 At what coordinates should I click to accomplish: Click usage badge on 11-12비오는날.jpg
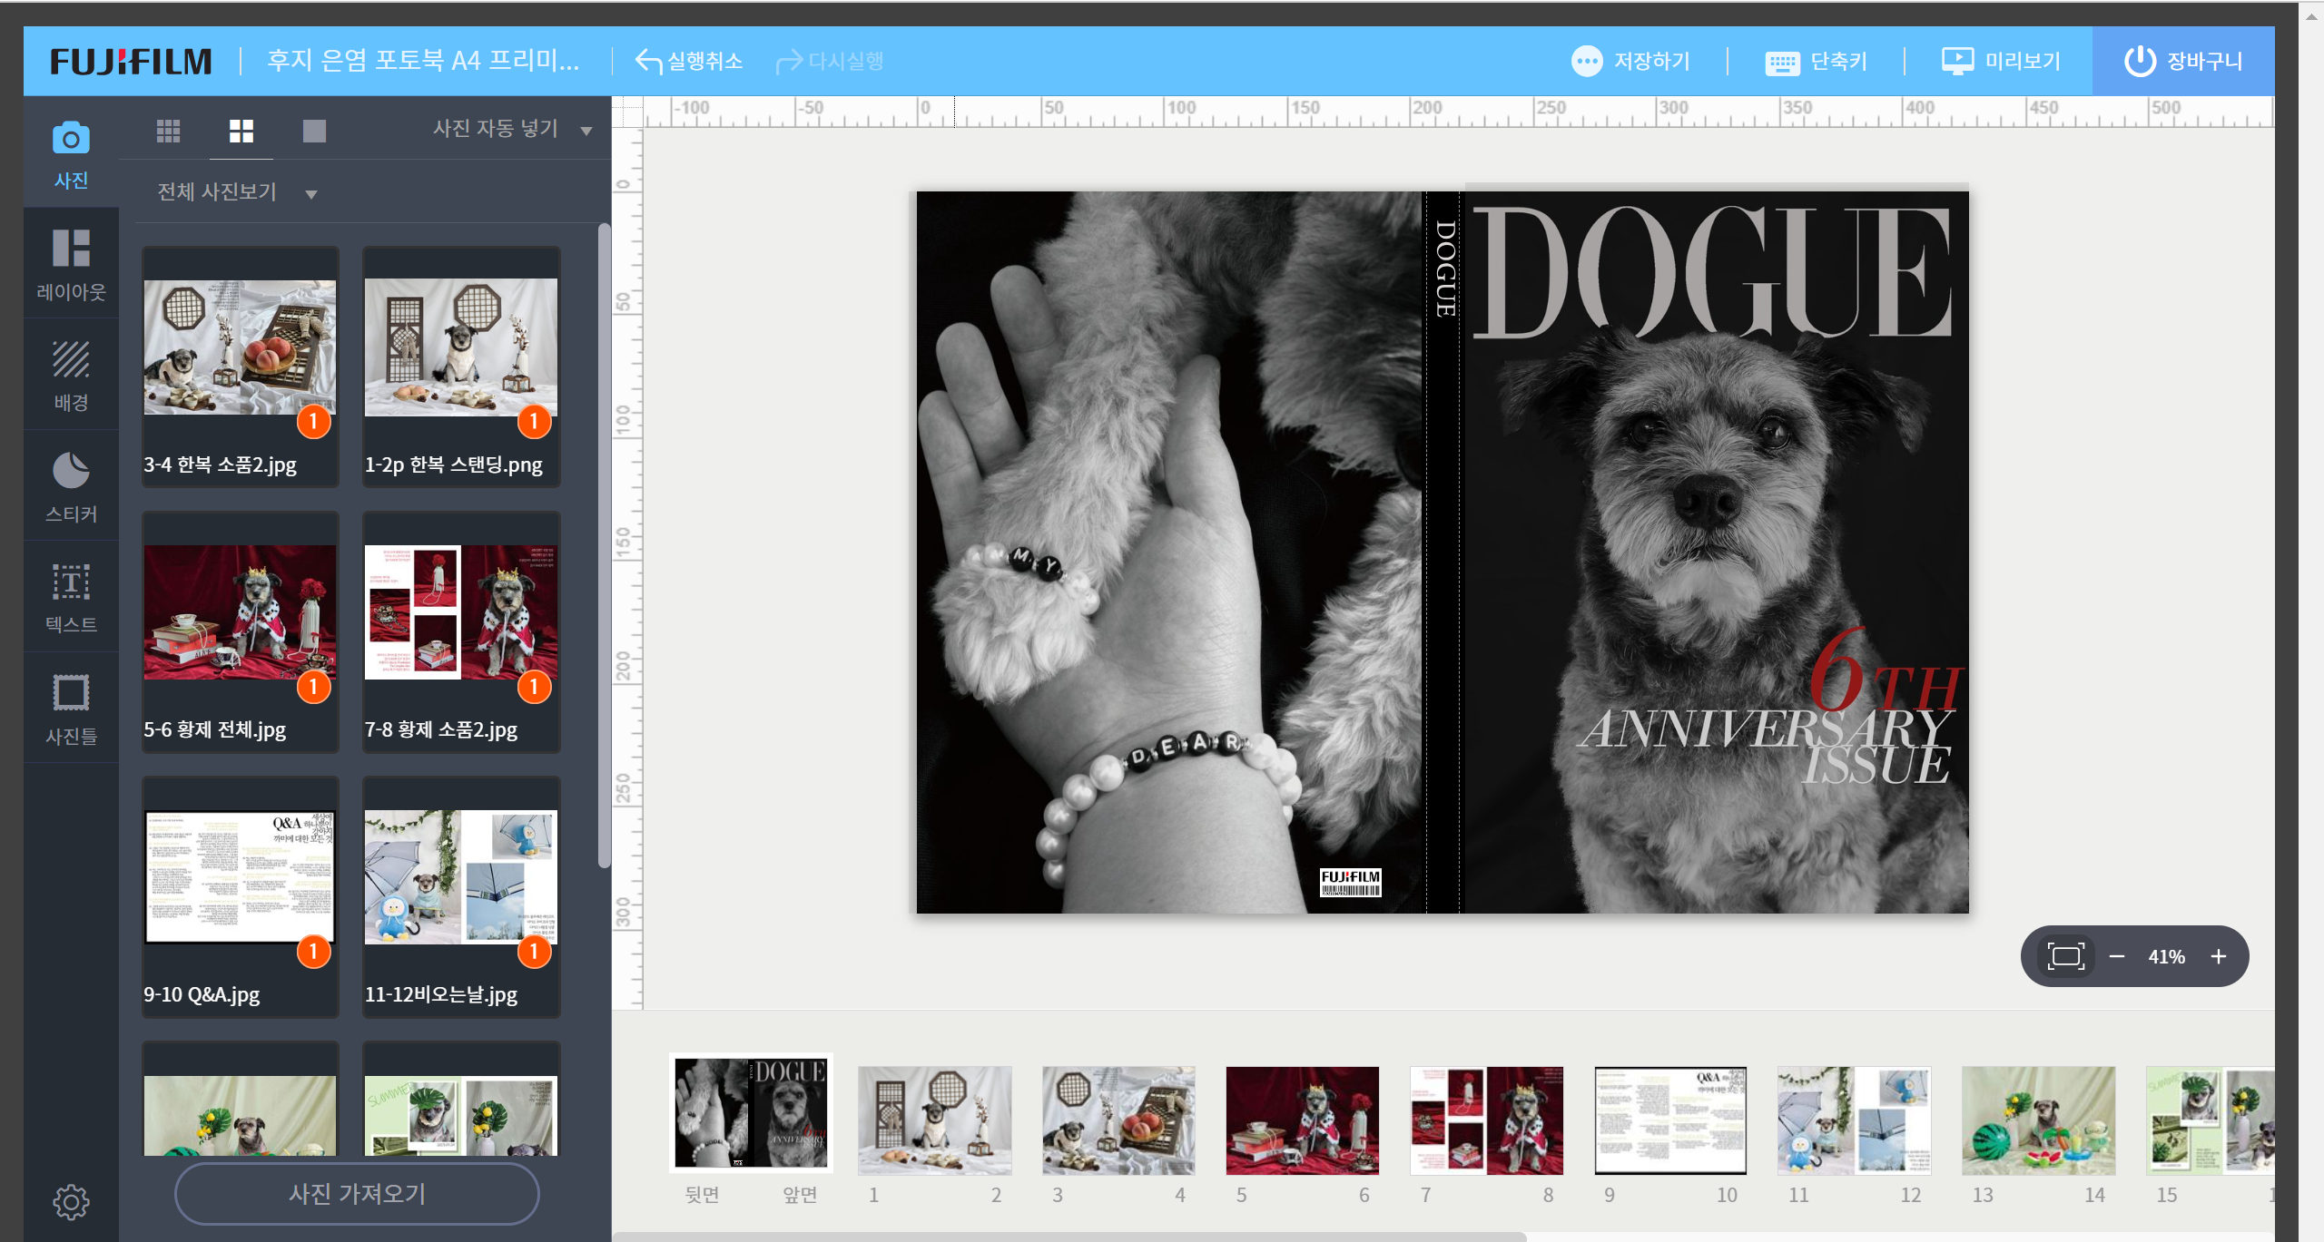click(x=534, y=952)
